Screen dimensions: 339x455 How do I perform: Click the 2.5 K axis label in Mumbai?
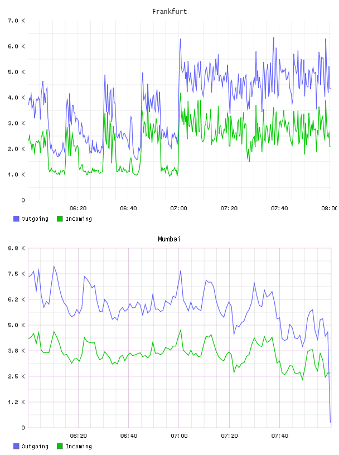pos(17,376)
